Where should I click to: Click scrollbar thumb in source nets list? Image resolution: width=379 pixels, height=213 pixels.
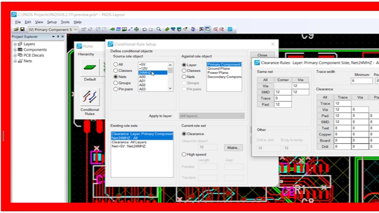170,70
